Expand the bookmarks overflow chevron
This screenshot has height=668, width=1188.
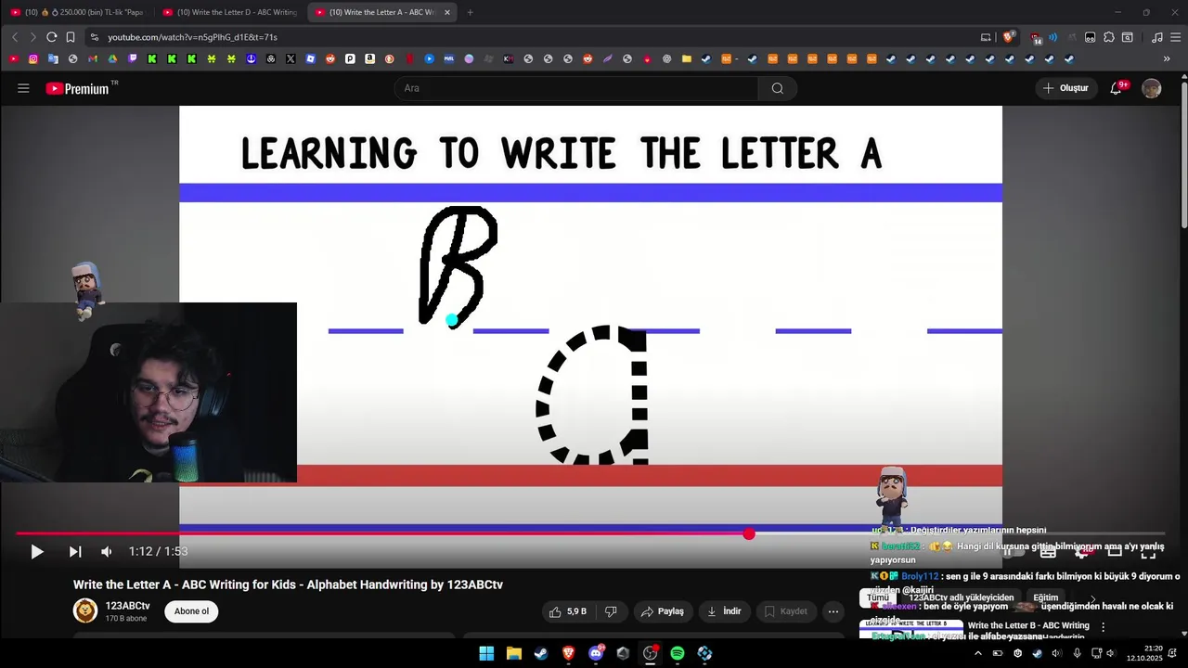click(1167, 58)
